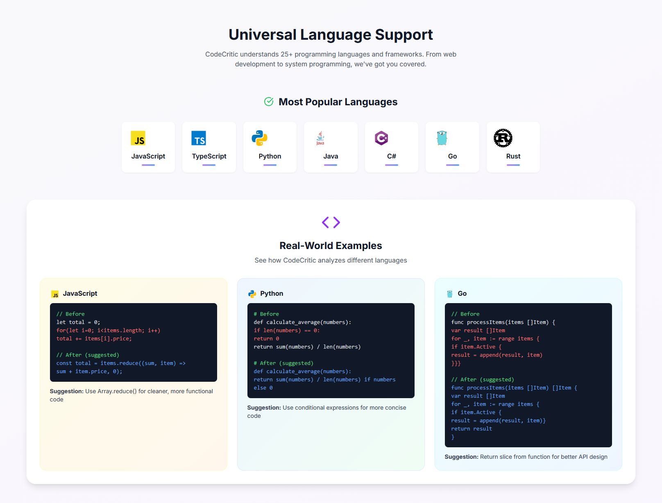Select the Rust card from Most Popular Languages
Image resolution: width=662 pixels, height=503 pixels.
513,147
